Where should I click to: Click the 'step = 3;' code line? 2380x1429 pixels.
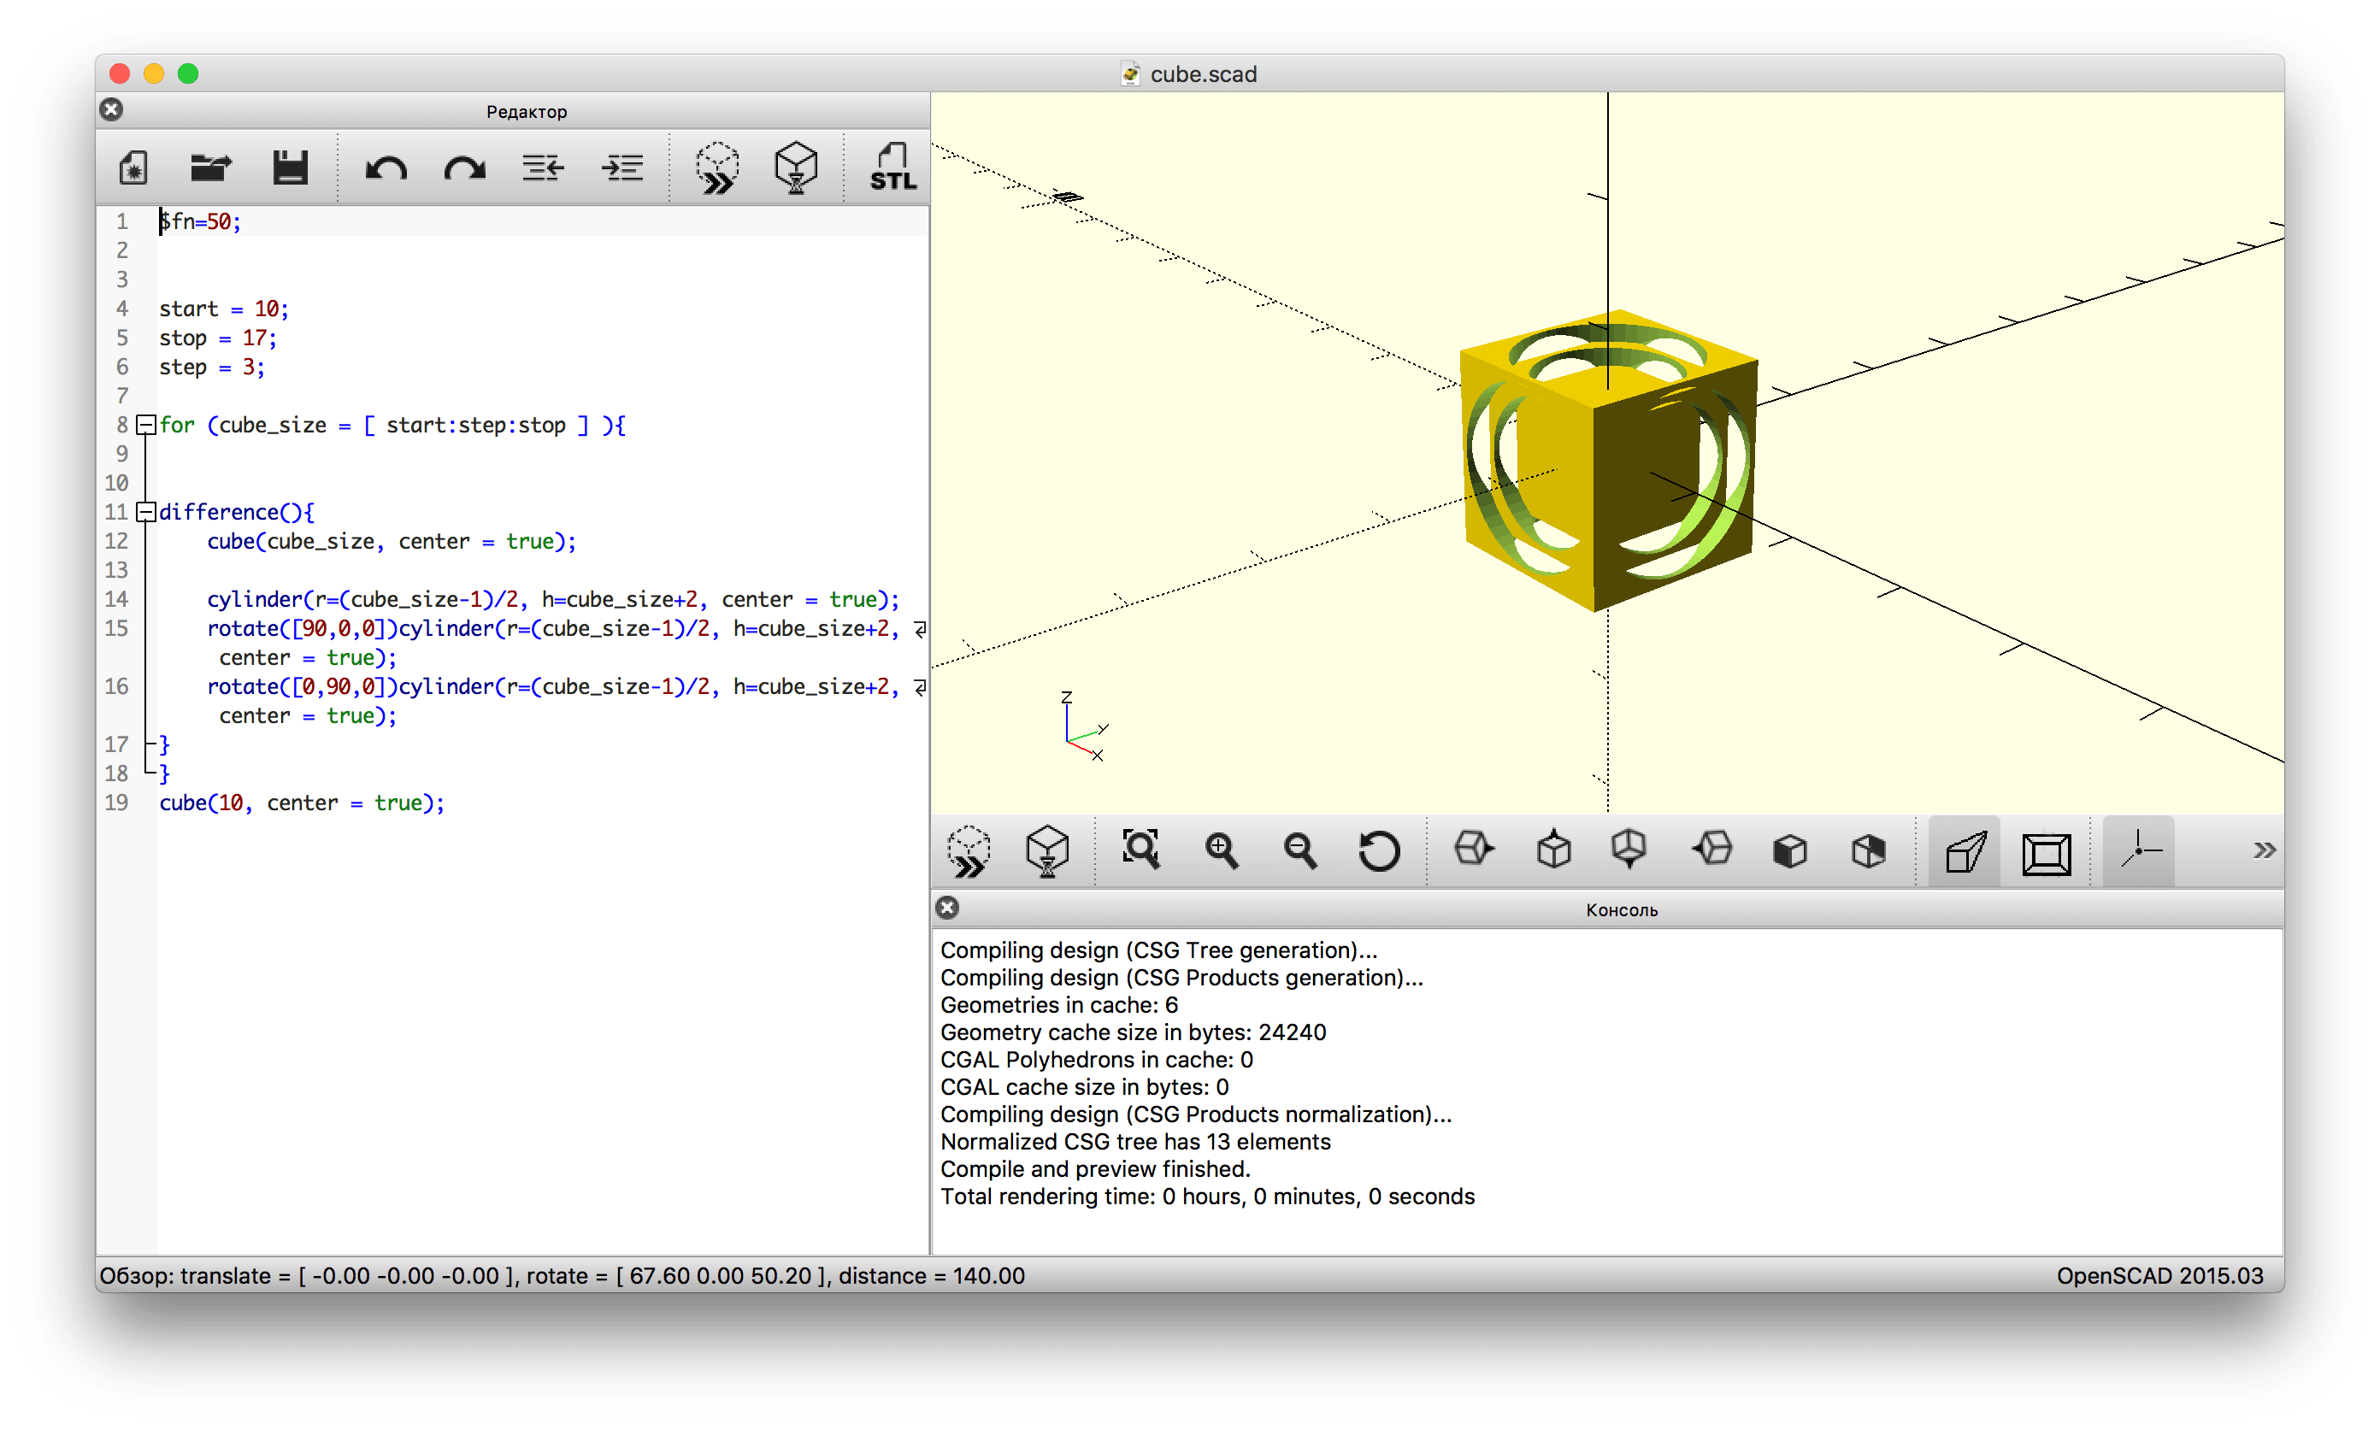(212, 367)
